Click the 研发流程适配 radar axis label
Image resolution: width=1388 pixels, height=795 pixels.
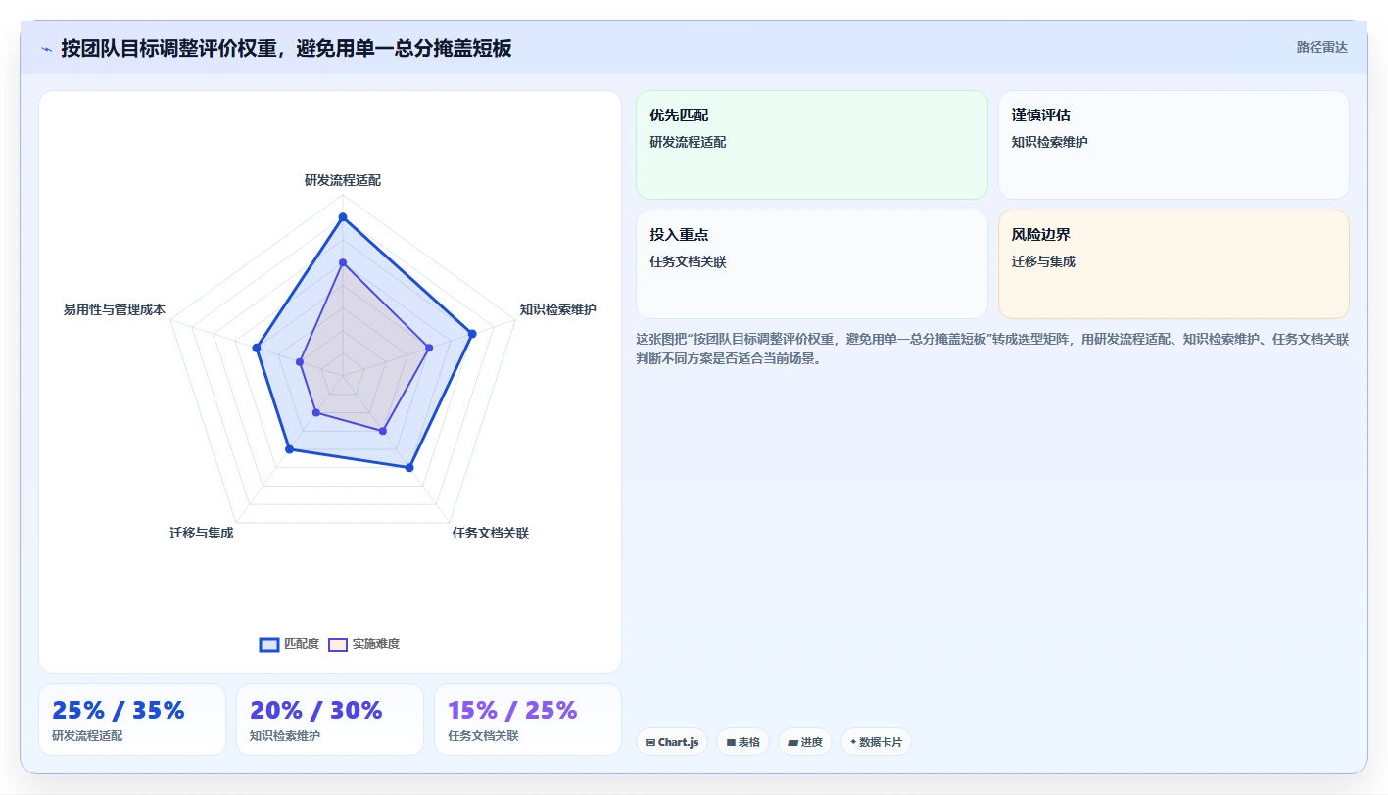343,181
